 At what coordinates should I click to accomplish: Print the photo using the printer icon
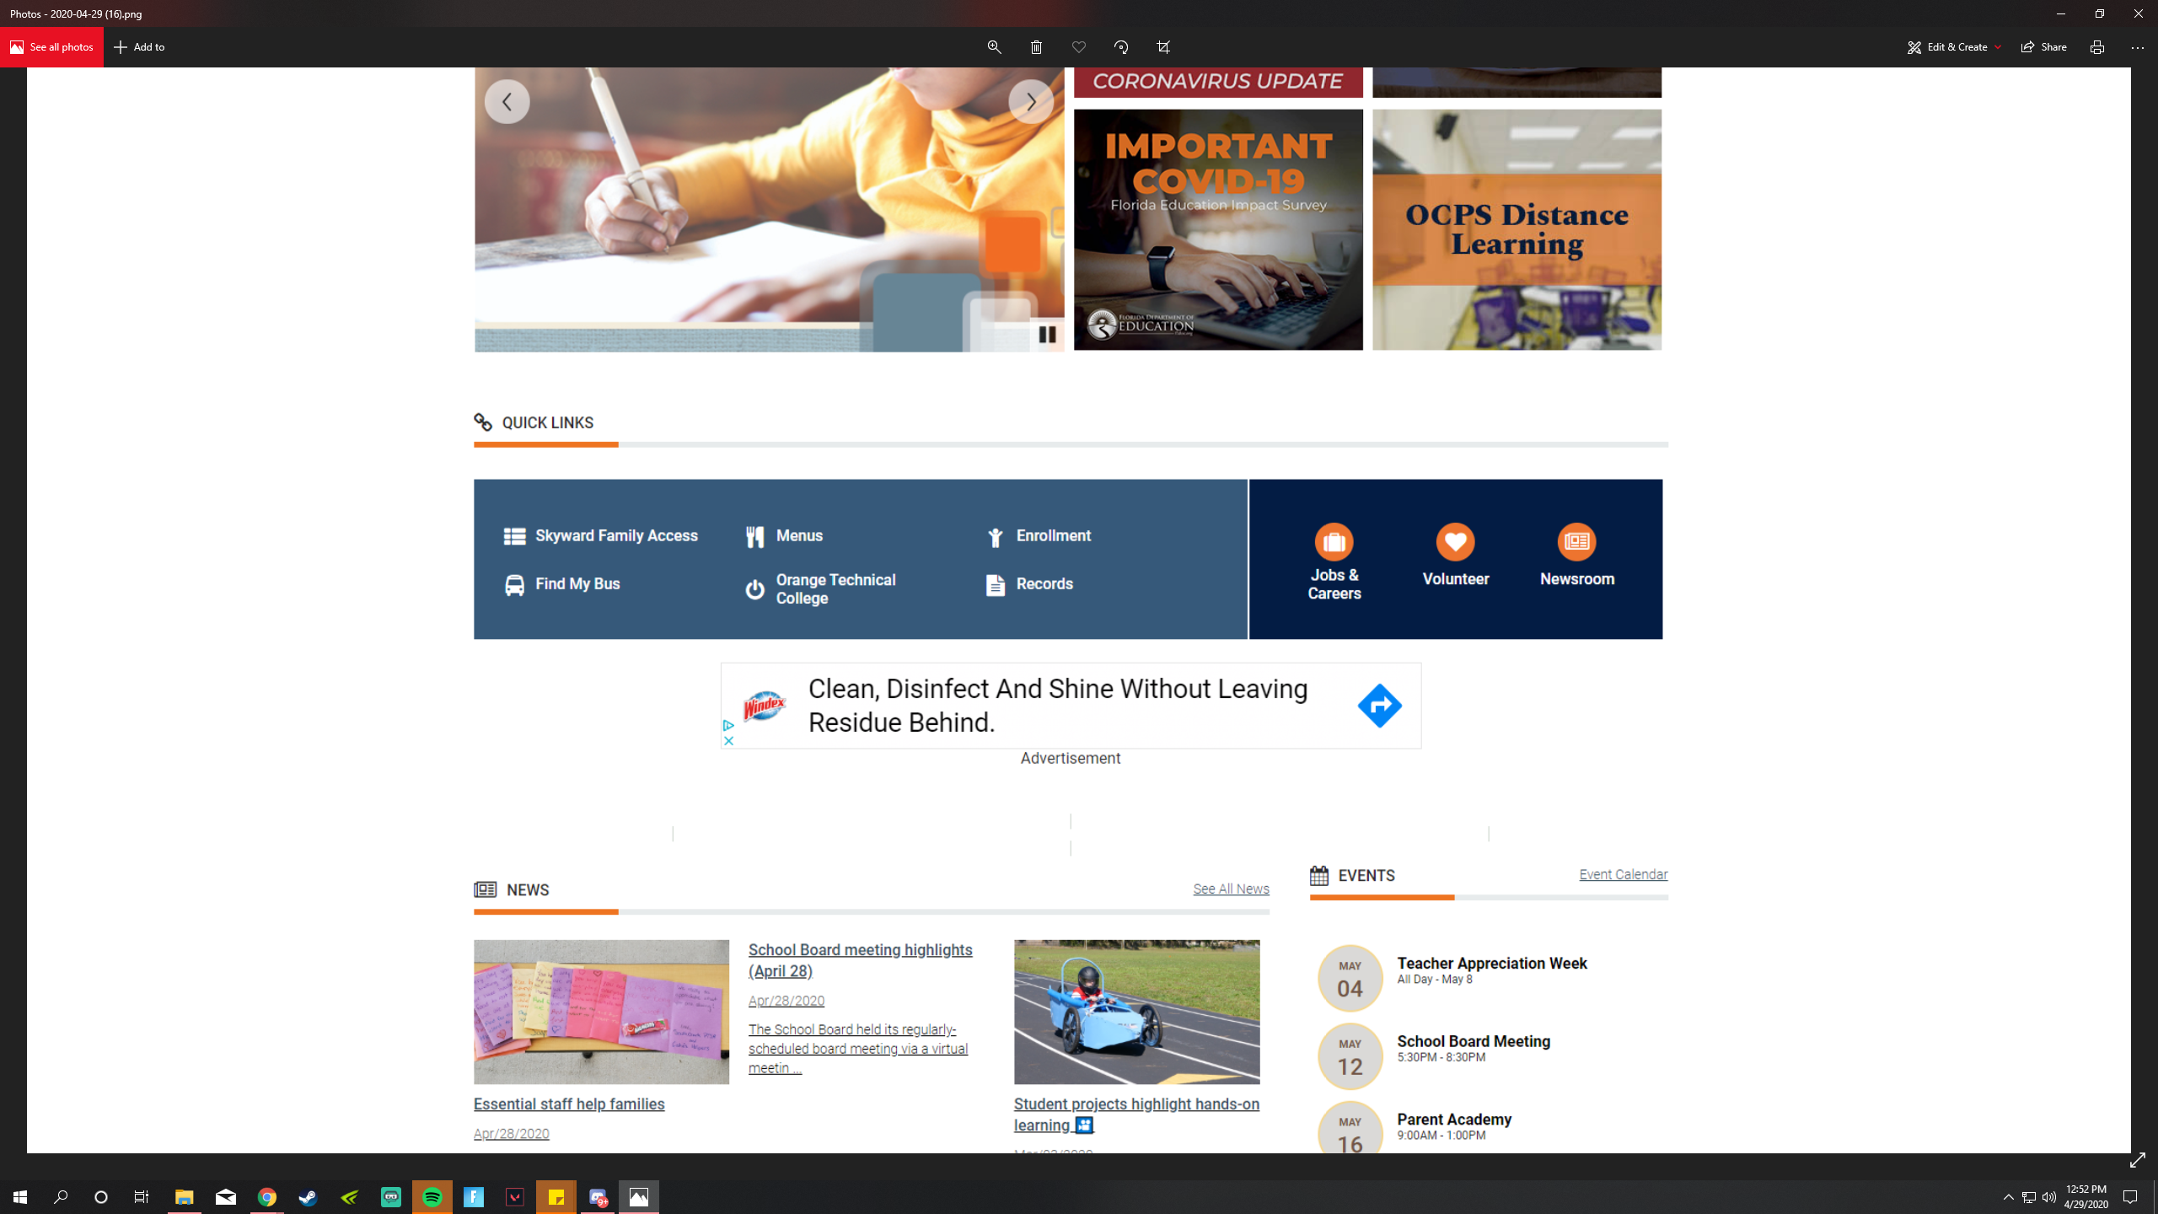(2097, 47)
